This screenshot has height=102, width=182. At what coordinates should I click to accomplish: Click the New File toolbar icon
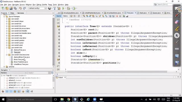3,8
